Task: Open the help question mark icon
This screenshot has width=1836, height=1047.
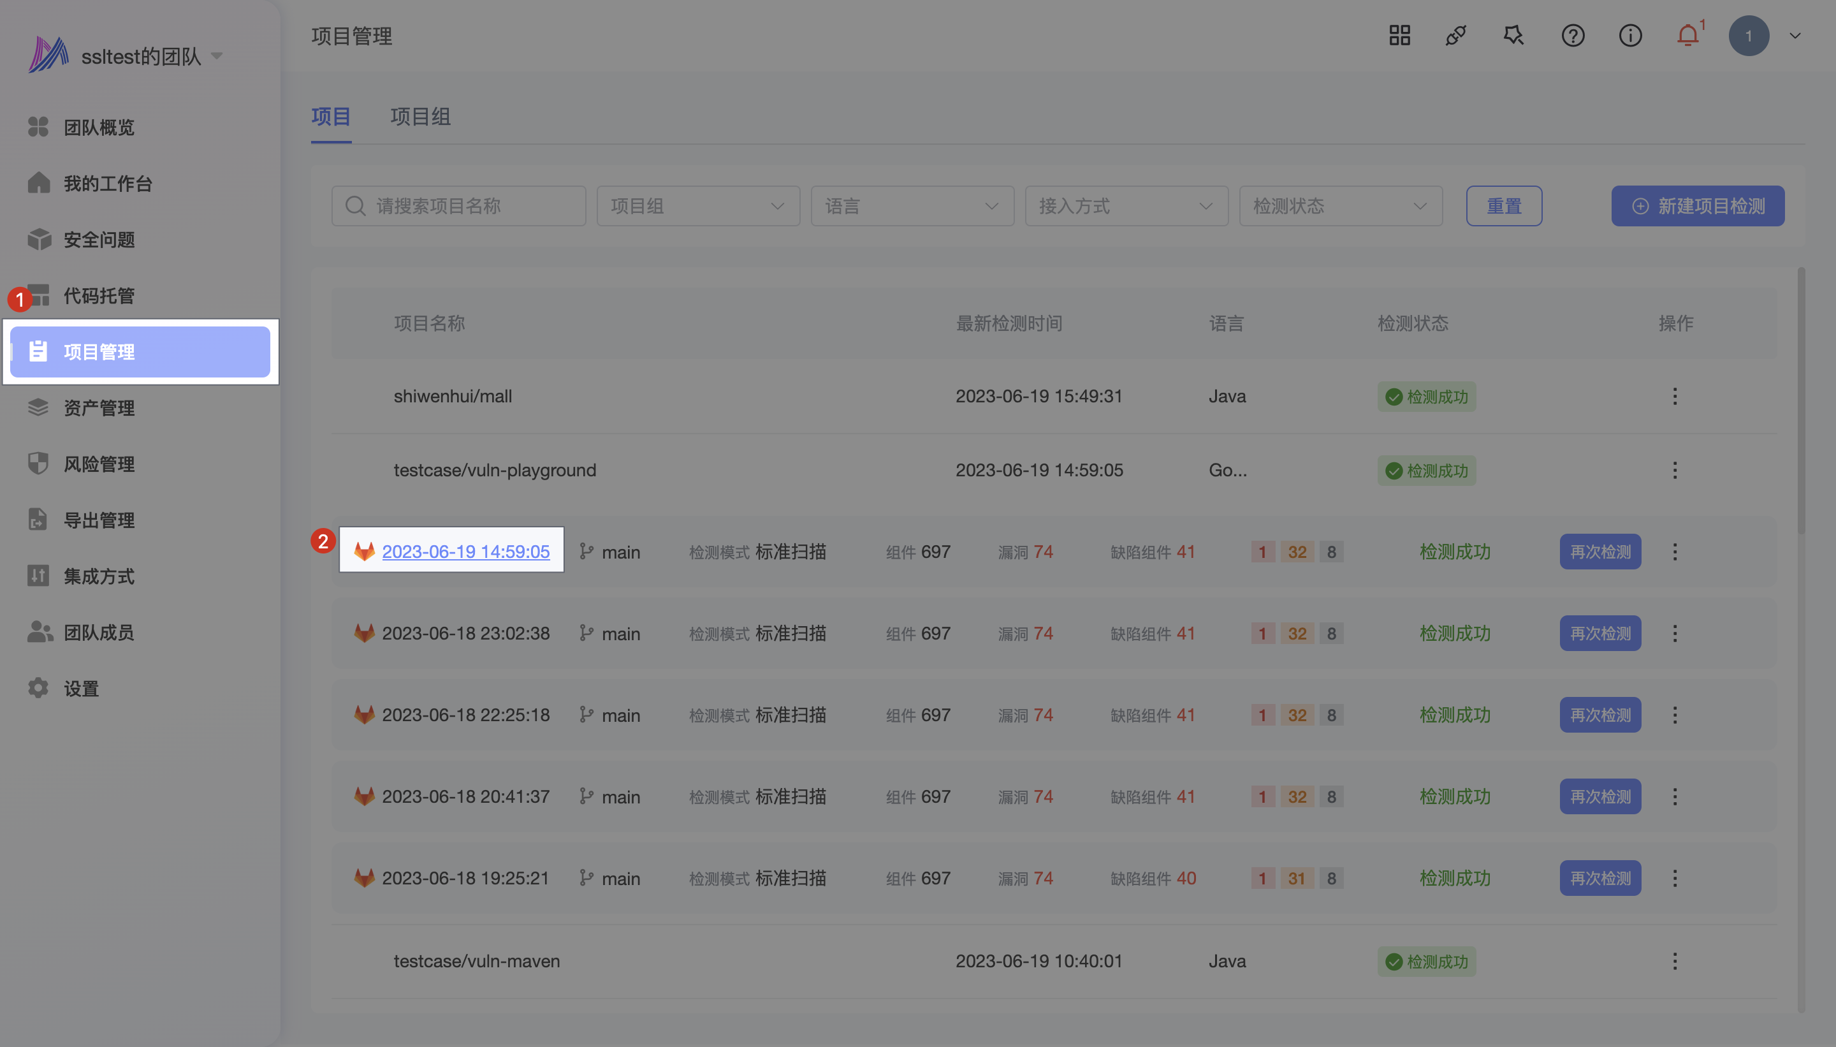Action: pyautogui.click(x=1573, y=35)
